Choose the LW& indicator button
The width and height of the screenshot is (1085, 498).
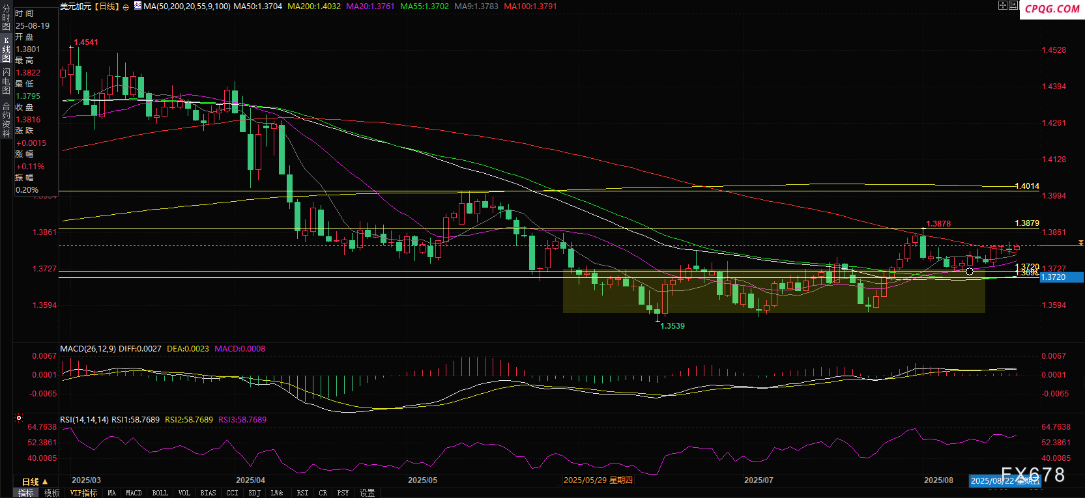click(277, 493)
